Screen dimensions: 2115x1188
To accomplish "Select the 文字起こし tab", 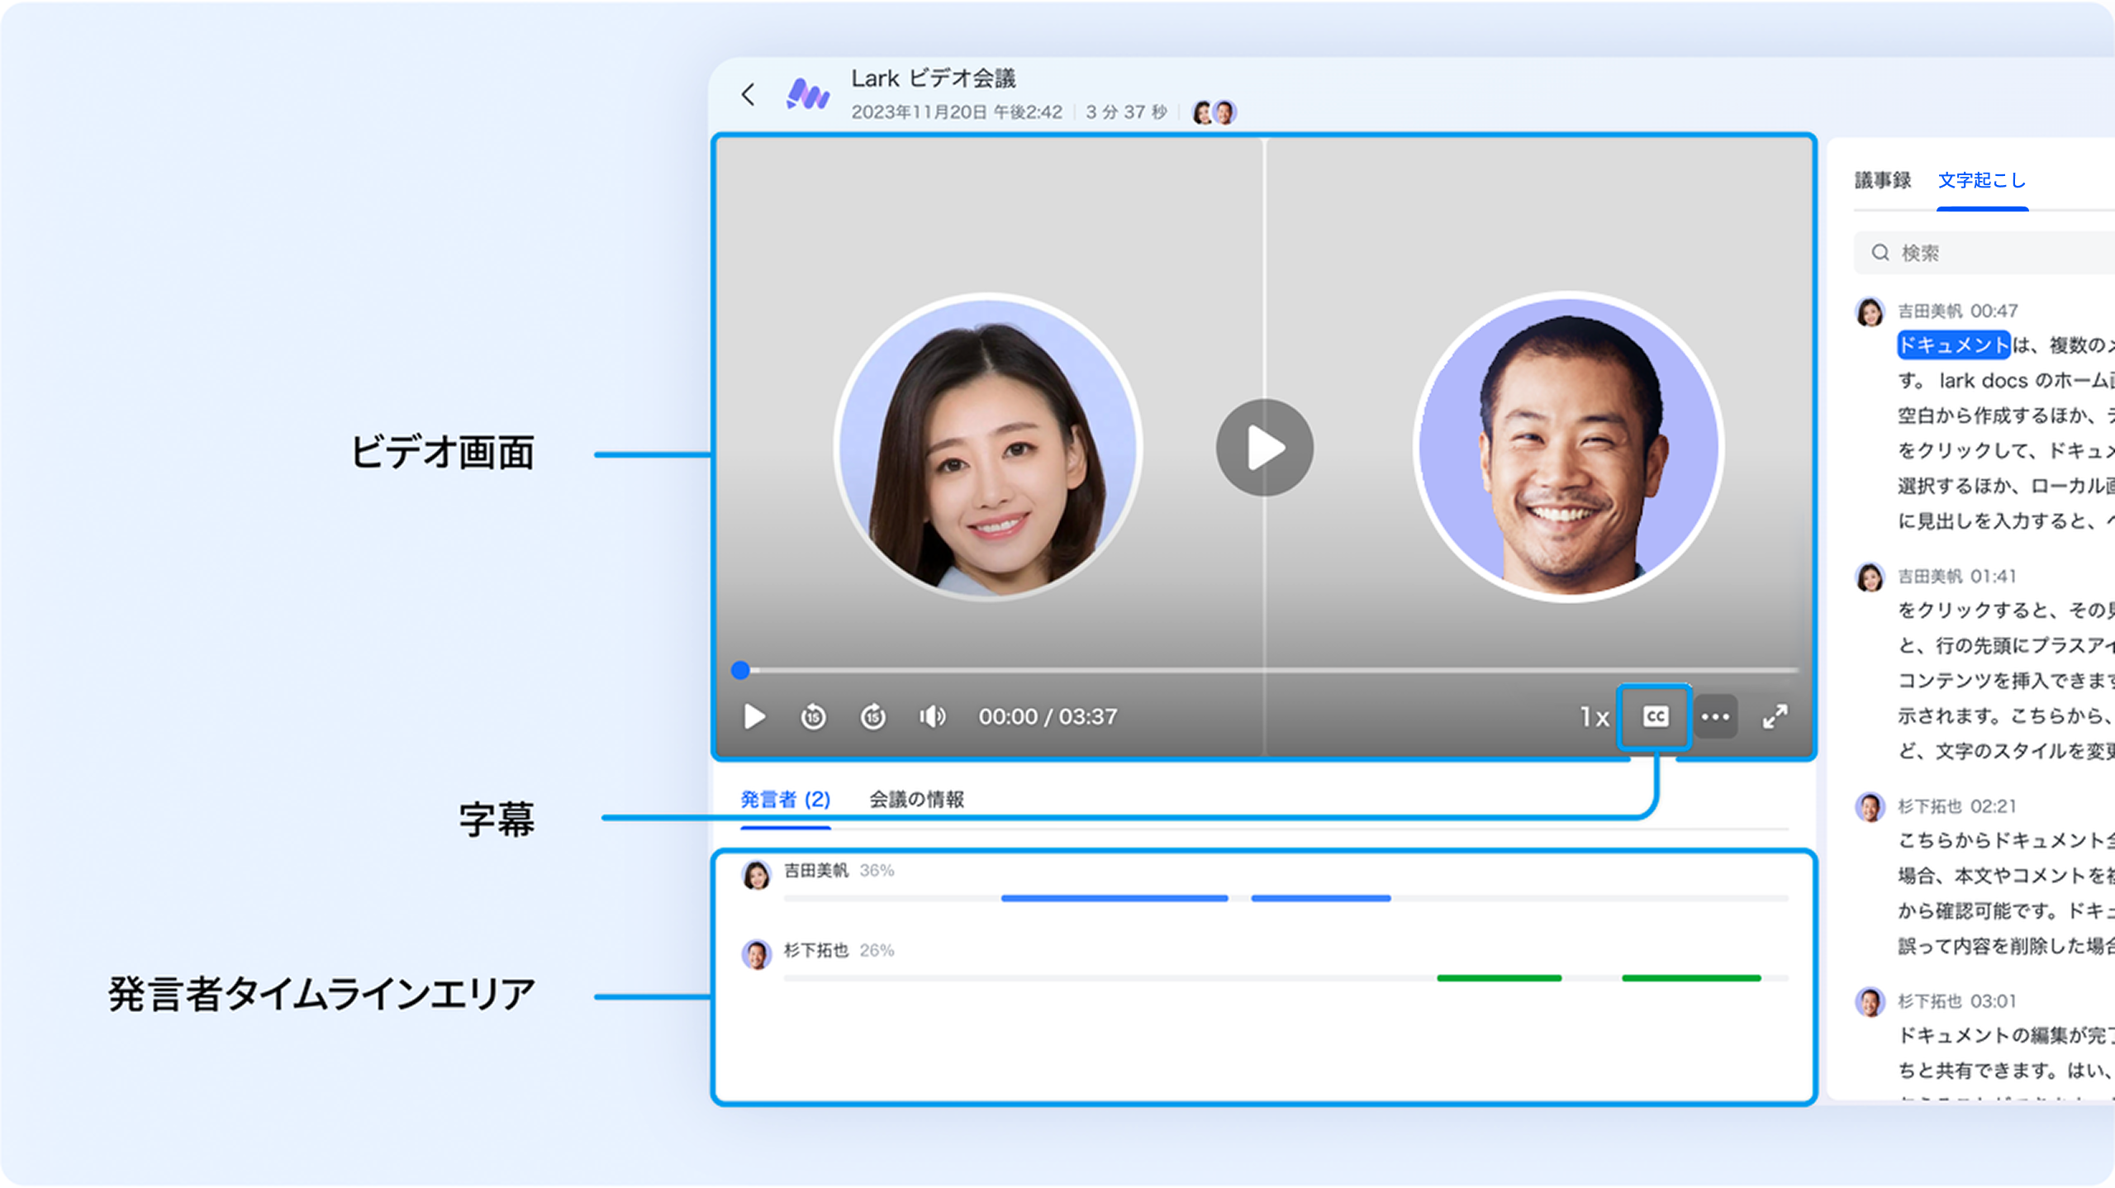I will pos(1981,180).
